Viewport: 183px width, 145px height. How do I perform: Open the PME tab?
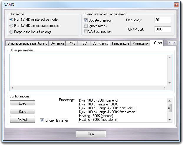point(72,43)
